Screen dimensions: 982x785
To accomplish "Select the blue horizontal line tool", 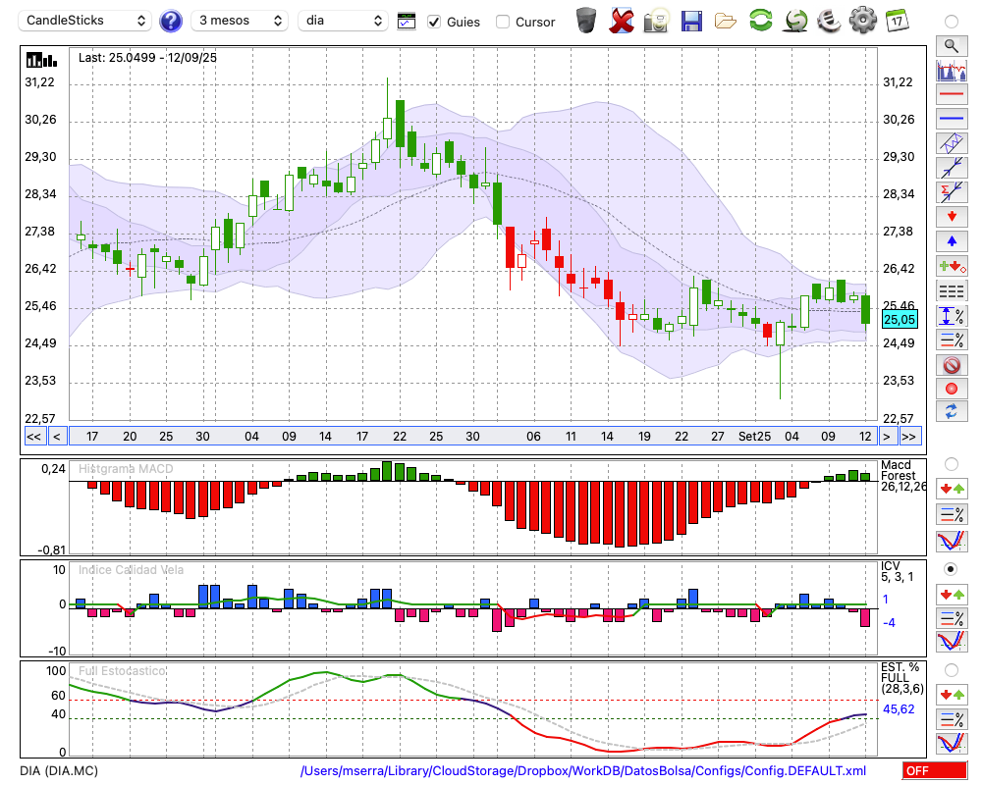I will click(x=952, y=119).
